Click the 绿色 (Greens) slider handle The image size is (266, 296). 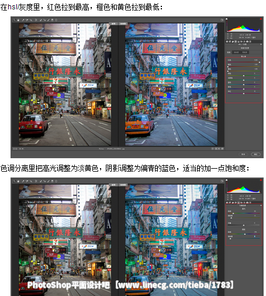point(244,76)
